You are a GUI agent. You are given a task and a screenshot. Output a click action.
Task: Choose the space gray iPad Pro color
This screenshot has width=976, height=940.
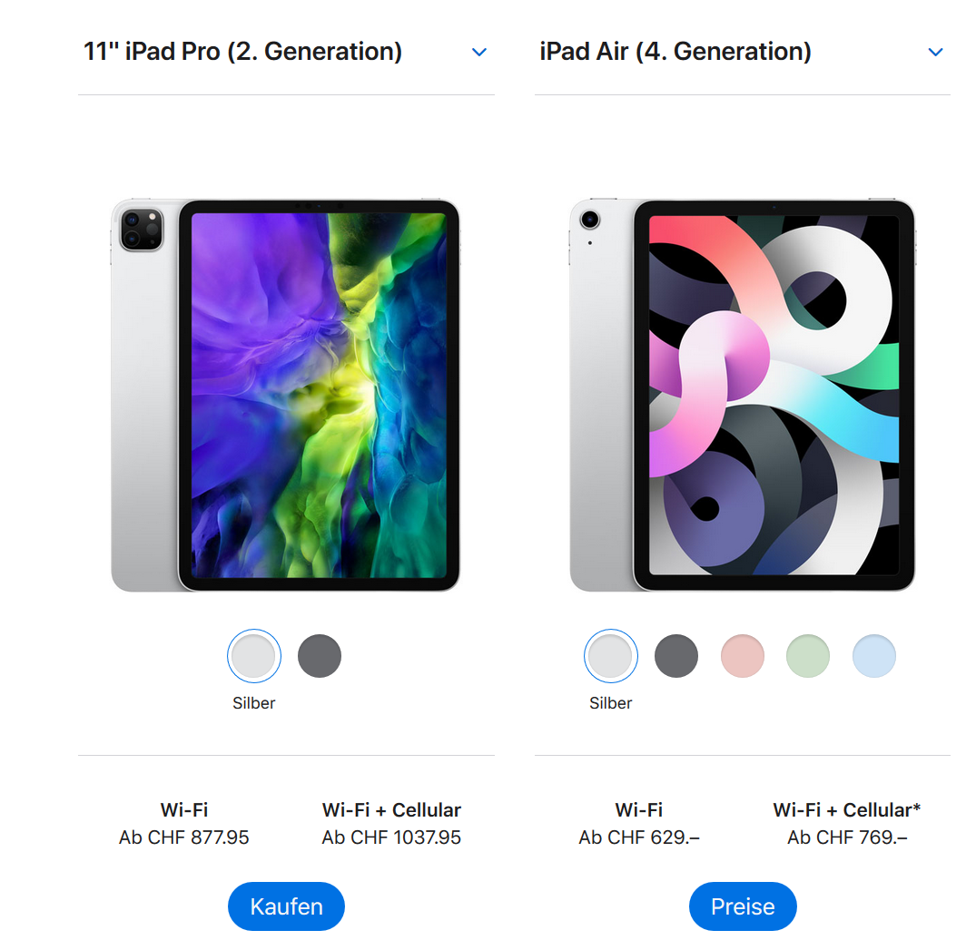(320, 656)
